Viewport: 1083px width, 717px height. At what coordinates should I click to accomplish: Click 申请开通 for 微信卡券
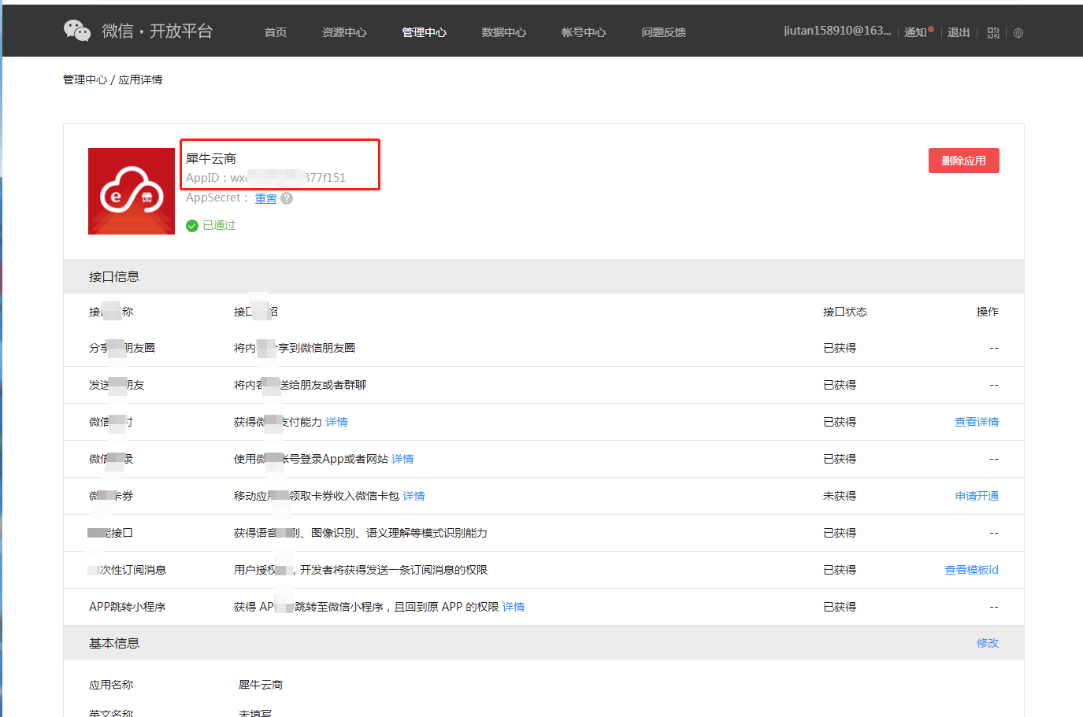coord(977,496)
